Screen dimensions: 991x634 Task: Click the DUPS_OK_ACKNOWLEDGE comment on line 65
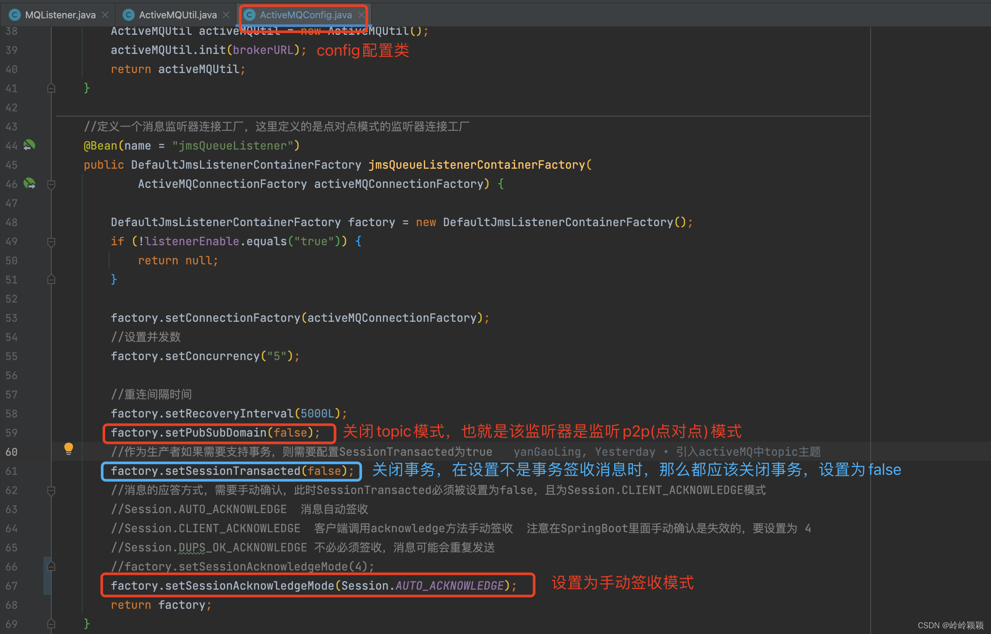click(x=303, y=547)
